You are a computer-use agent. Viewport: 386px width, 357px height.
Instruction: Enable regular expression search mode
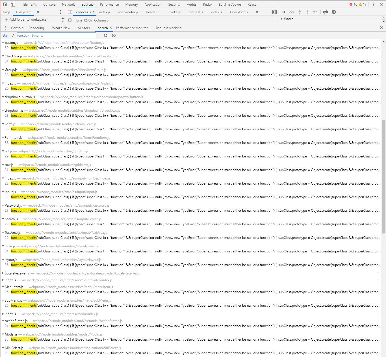(x=13, y=35)
